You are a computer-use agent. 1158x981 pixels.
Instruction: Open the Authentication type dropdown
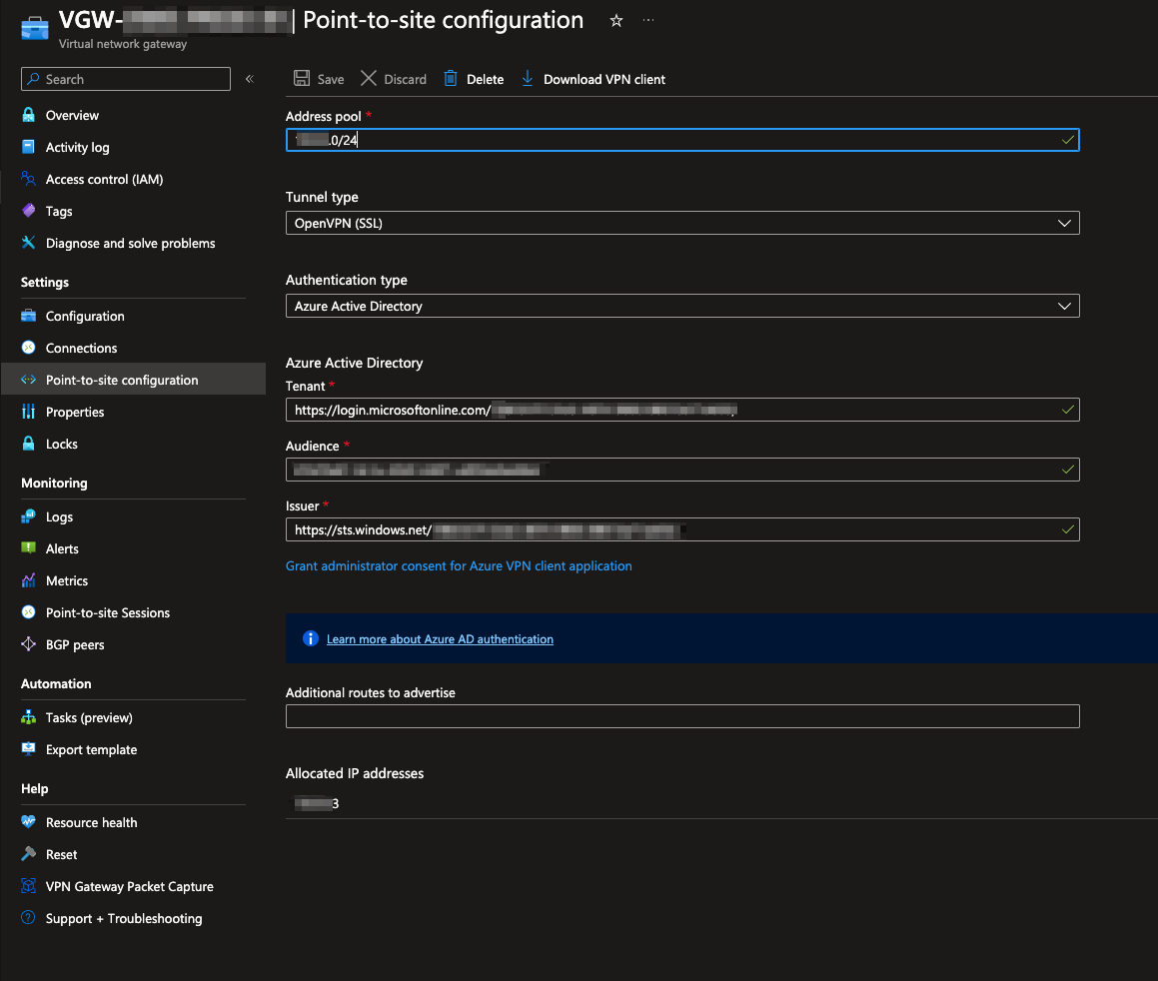coord(682,306)
